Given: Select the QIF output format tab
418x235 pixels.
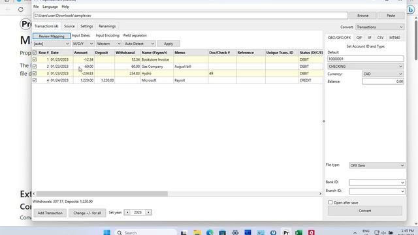Looking at the screenshot, I should click(359, 38).
